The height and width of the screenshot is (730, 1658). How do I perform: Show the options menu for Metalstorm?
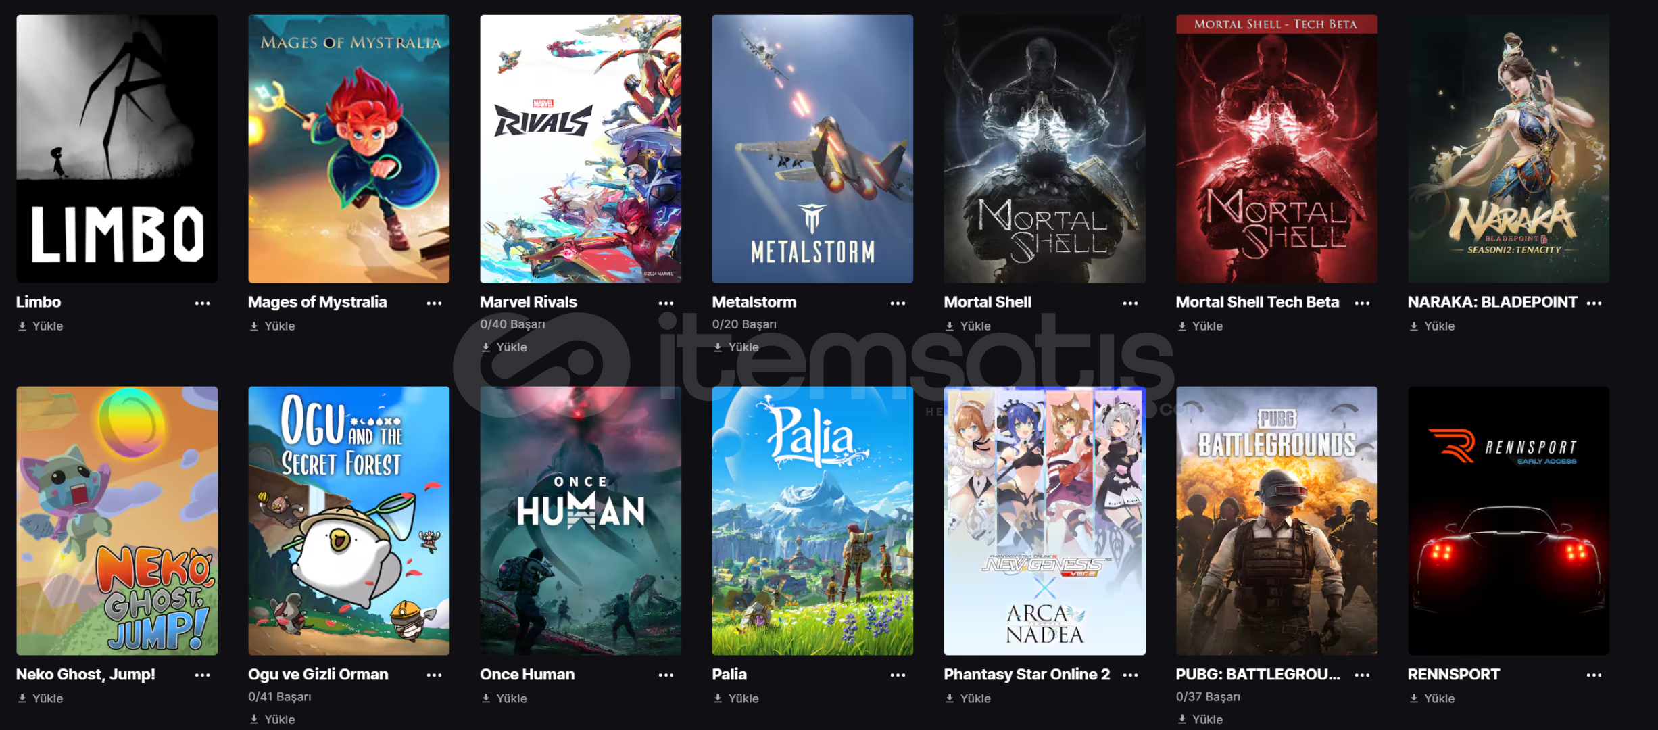pyautogui.click(x=898, y=303)
